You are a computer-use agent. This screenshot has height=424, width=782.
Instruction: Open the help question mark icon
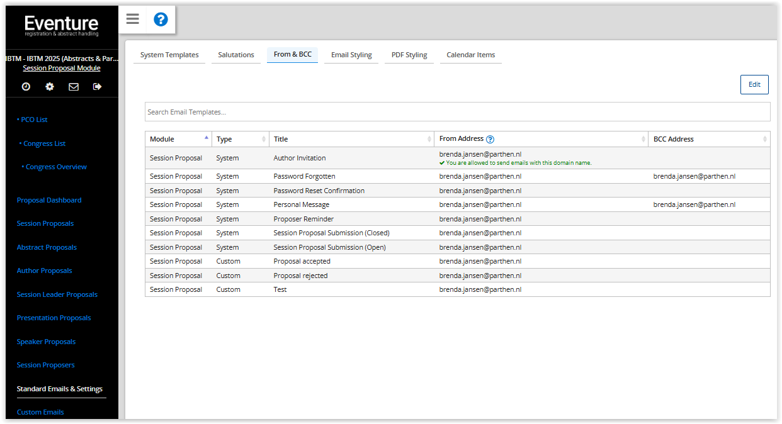(161, 20)
